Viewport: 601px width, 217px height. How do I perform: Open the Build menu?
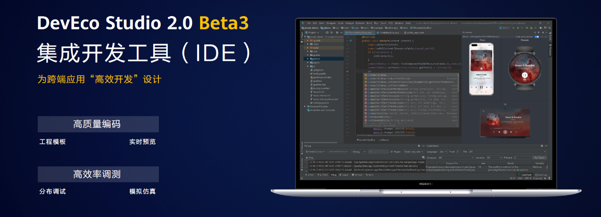point(369,23)
